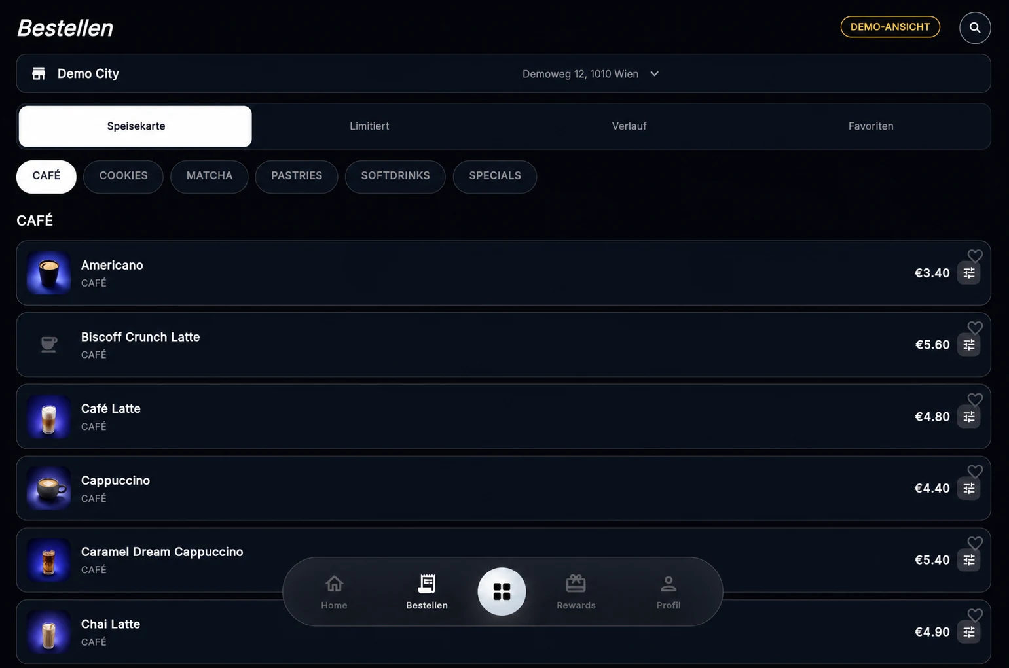Image resolution: width=1009 pixels, height=668 pixels.
Task: Go to Home in bottom navigation
Action: [334, 592]
